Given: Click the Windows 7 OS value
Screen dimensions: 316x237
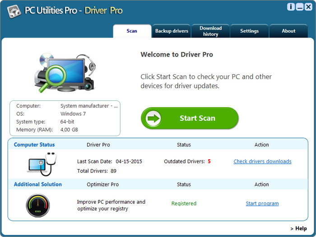Looking at the screenshot, I should click(x=73, y=114).
